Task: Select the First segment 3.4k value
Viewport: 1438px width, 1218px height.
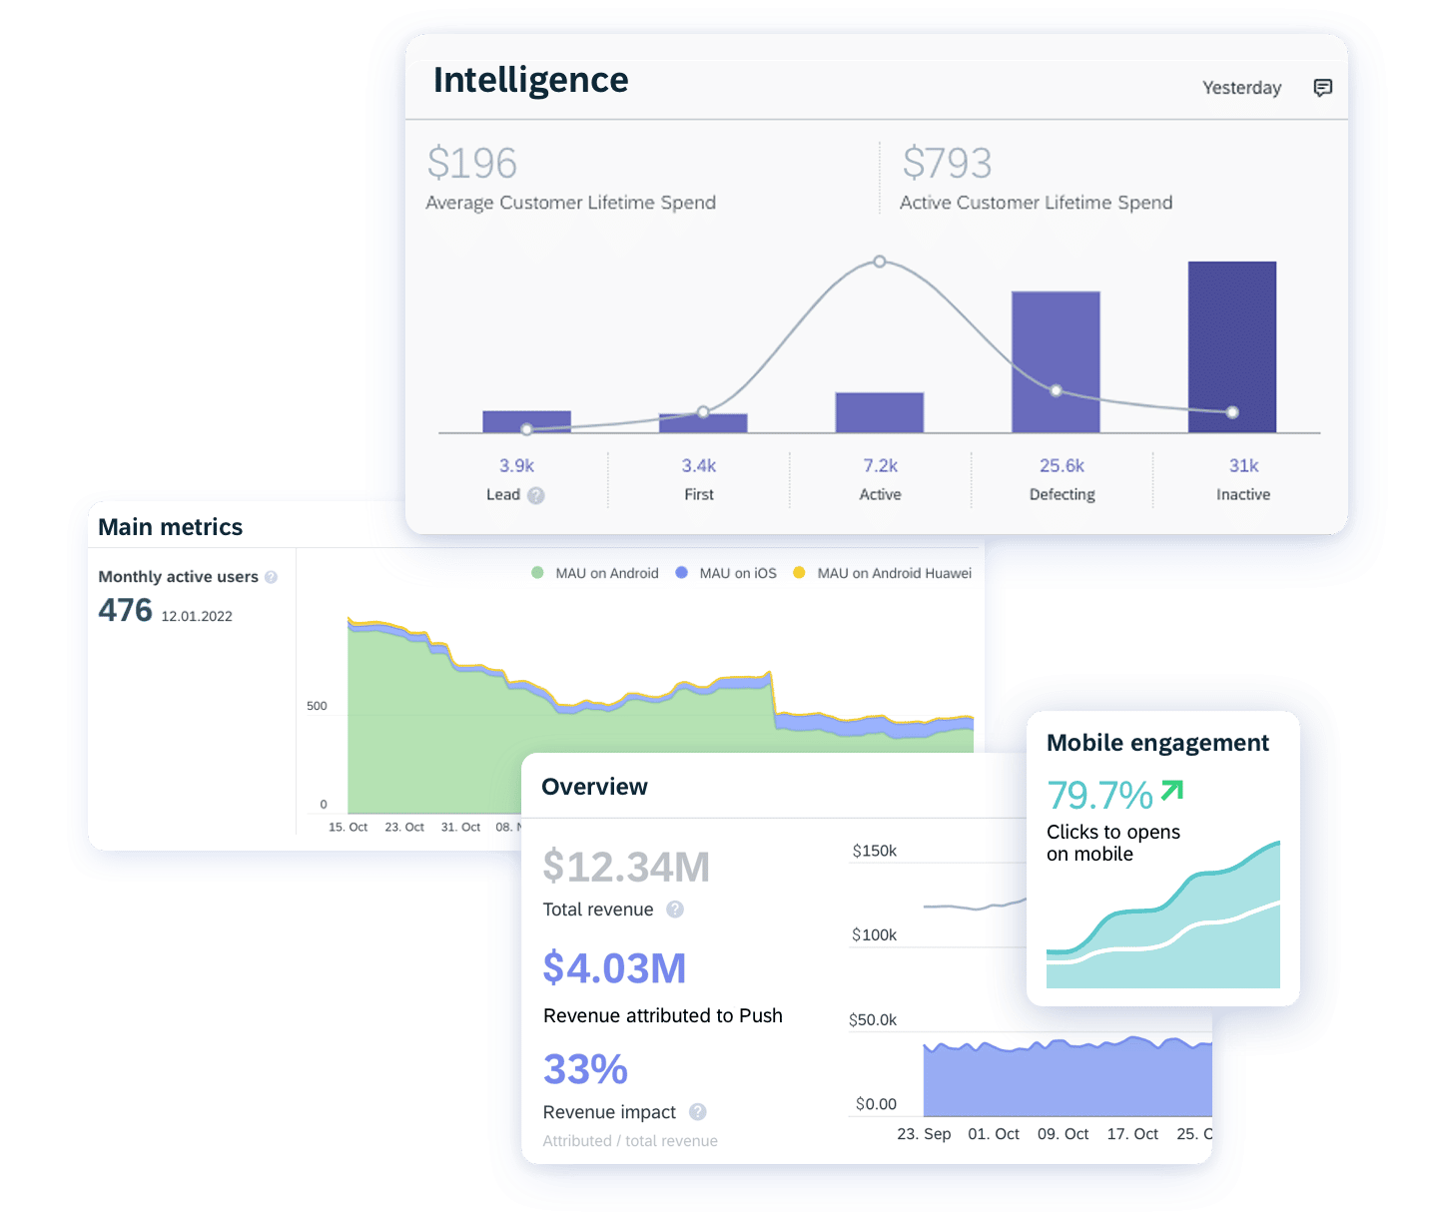Action: 699,465
